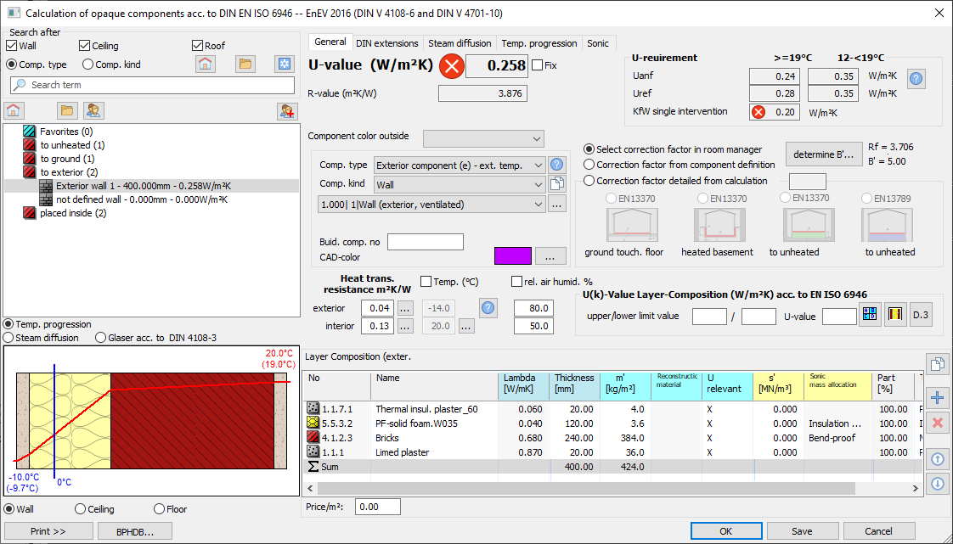This screenshot has width=953, height=544.
Task: Click the red hatch icon of the Bricks layer
Action: pos(313,438)
